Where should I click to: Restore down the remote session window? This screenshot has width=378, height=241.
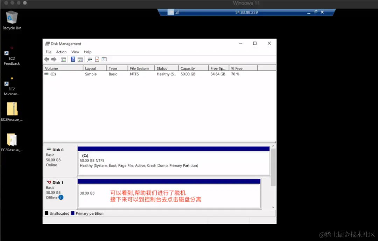coord(316,12)
